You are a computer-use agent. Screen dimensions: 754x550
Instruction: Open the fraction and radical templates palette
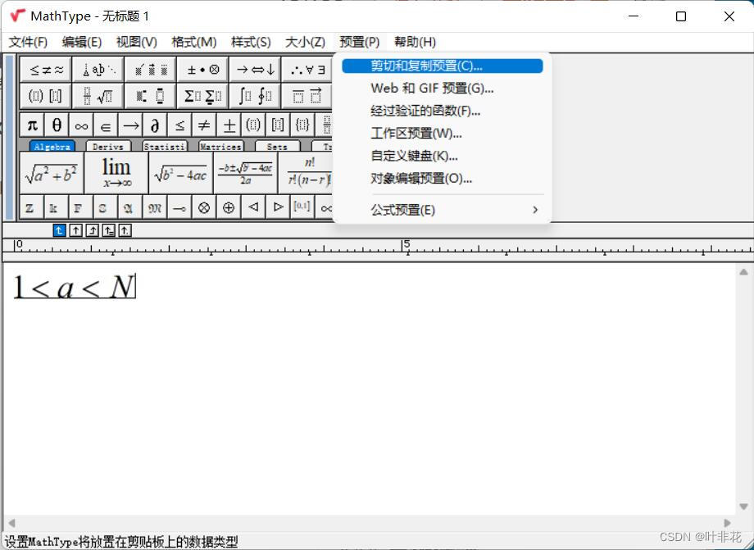pyautogui.click(x=98, y=96)
